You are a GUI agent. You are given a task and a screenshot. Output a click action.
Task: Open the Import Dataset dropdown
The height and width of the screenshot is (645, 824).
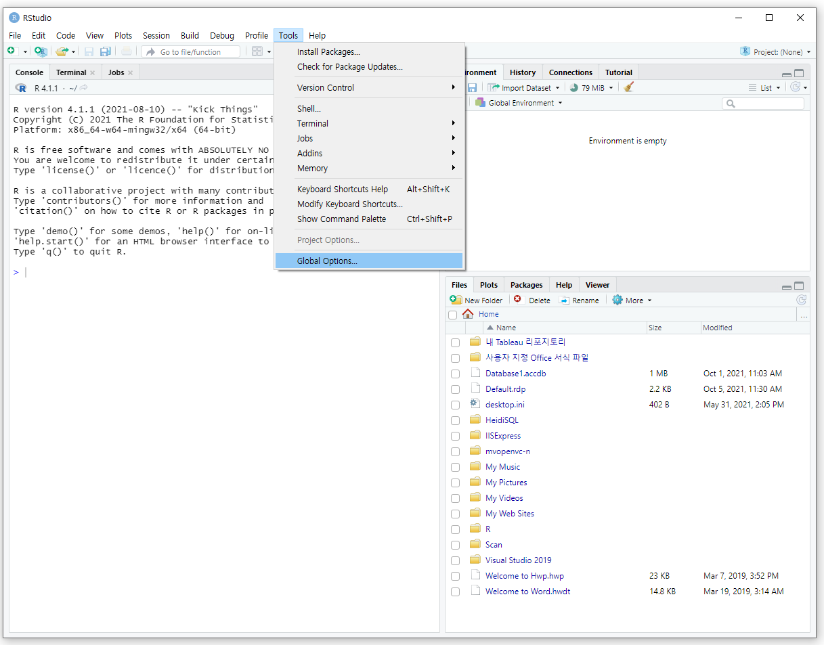point(524,87)
